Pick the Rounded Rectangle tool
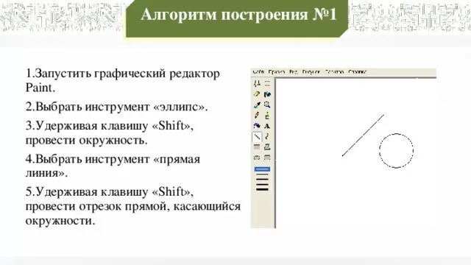Screen dimensions: 471x265 click(x=267, y=158)
